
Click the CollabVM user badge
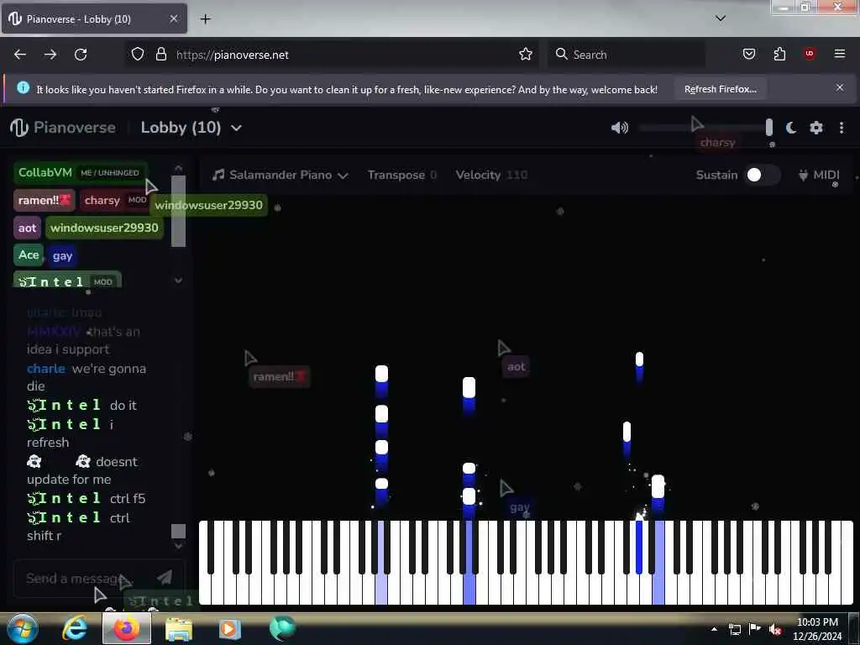tap(81, 172)
